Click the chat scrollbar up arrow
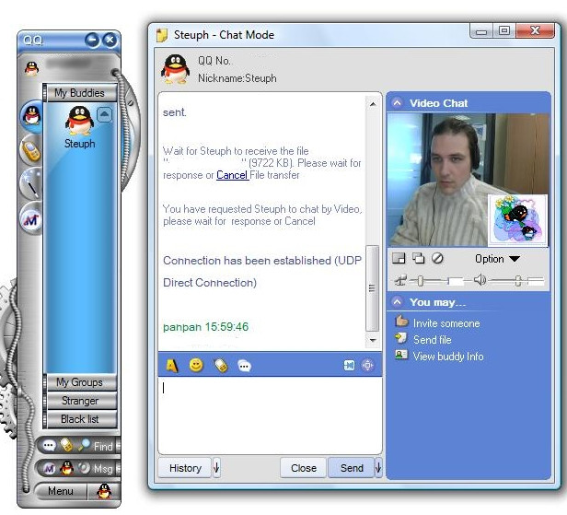Screen dimensions: 567x515 [x=373, y=105]
